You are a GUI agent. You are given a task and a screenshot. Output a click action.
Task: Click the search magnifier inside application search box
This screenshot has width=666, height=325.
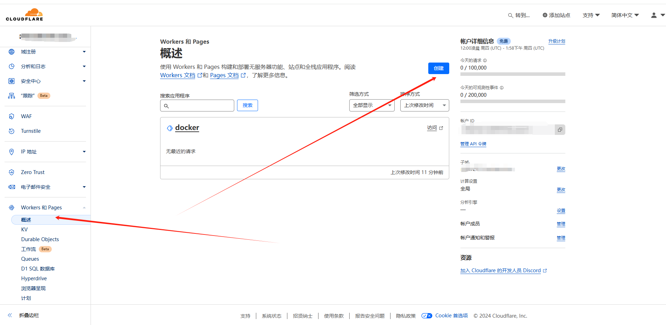[x=166, y=106]
